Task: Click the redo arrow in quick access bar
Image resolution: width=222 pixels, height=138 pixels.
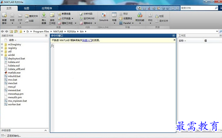Action: (x=168, y=8)
